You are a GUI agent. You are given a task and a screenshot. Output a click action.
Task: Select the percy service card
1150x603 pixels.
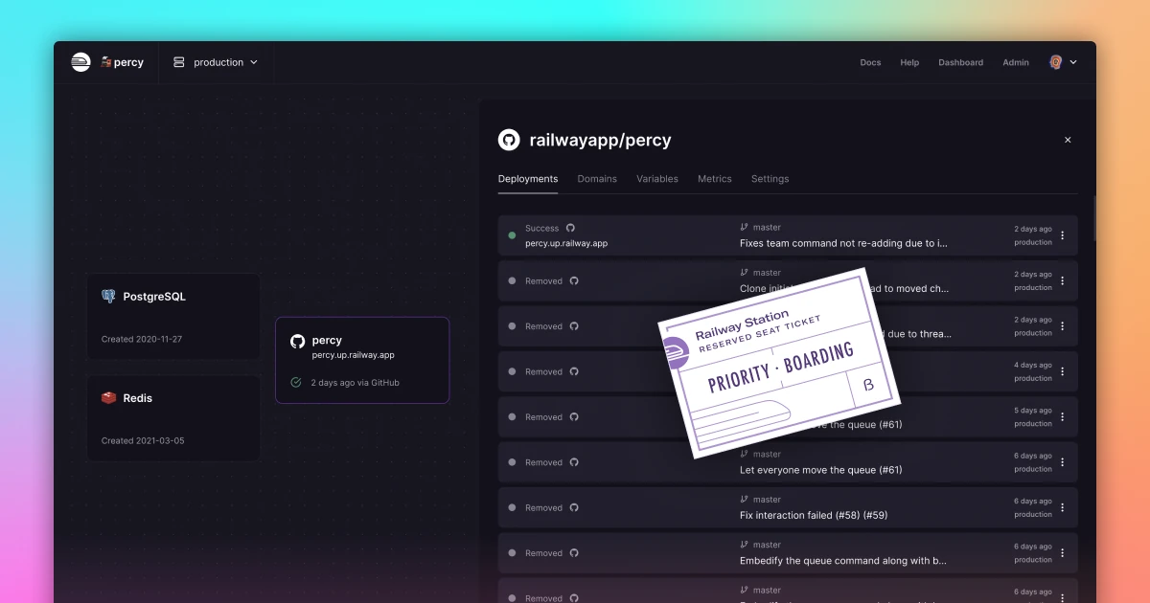tap(362, 360)
